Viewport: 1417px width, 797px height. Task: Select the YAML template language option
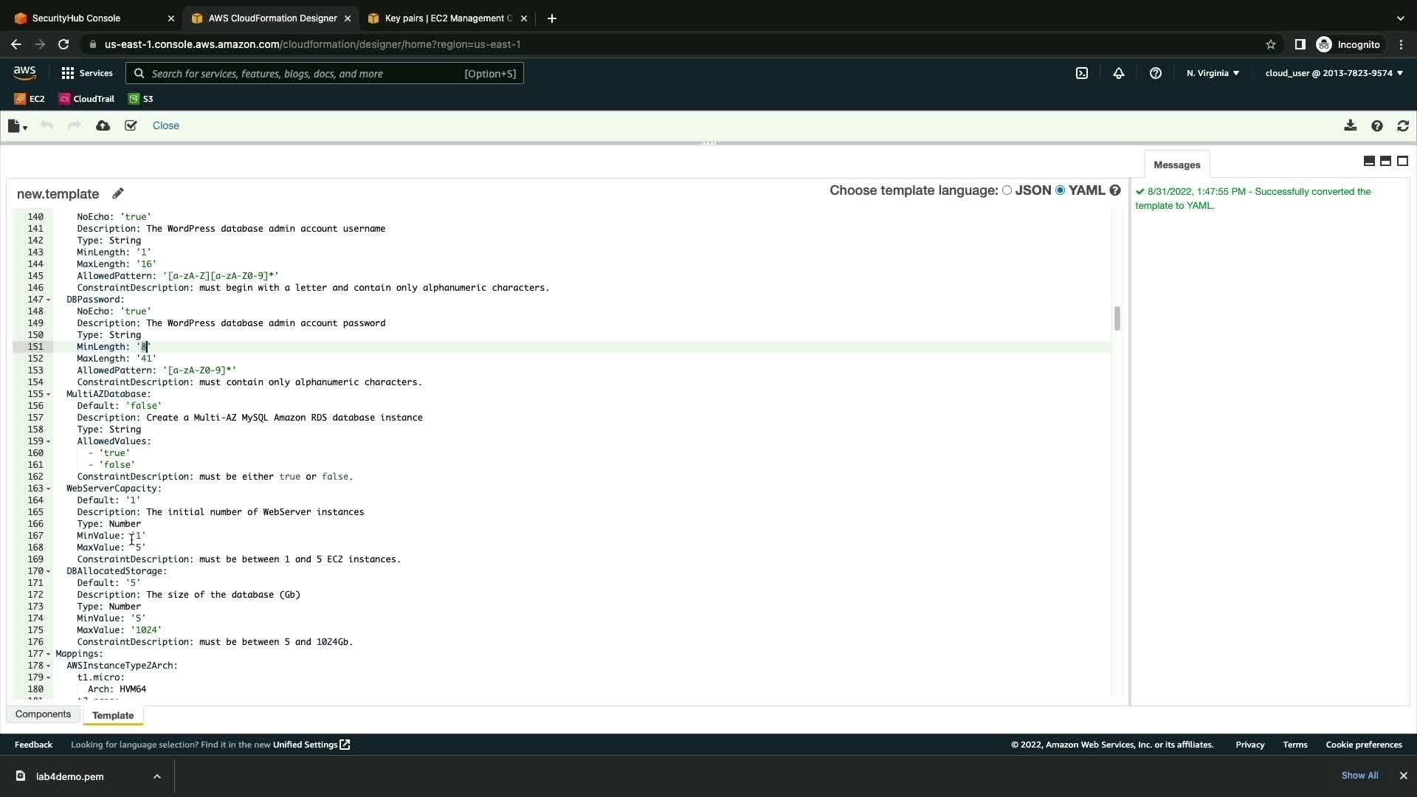(1061, 190)
